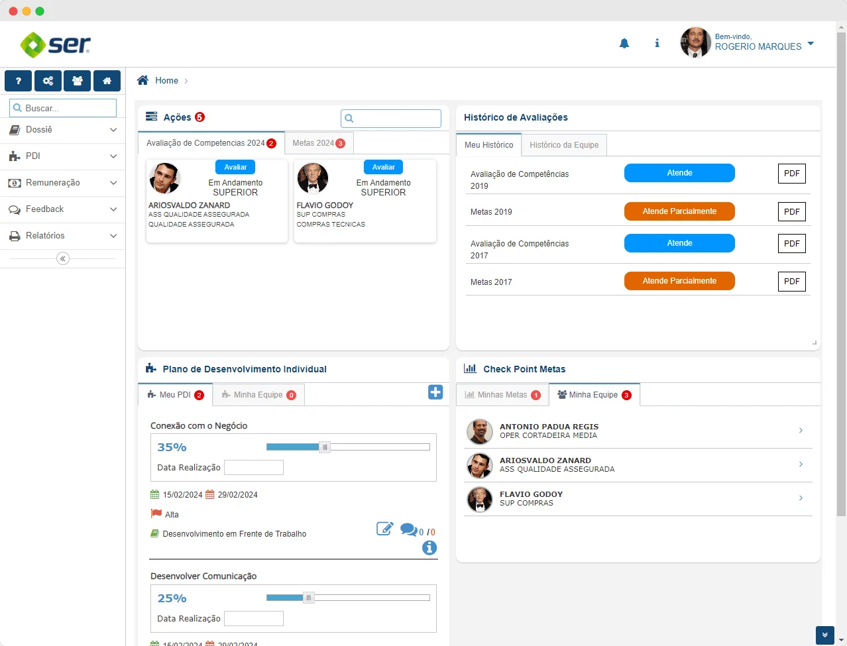This screenshot has width=847, height=646.
Task: Click Avaliar for Flavio Godoy
Action: click(x=383, y=167)
